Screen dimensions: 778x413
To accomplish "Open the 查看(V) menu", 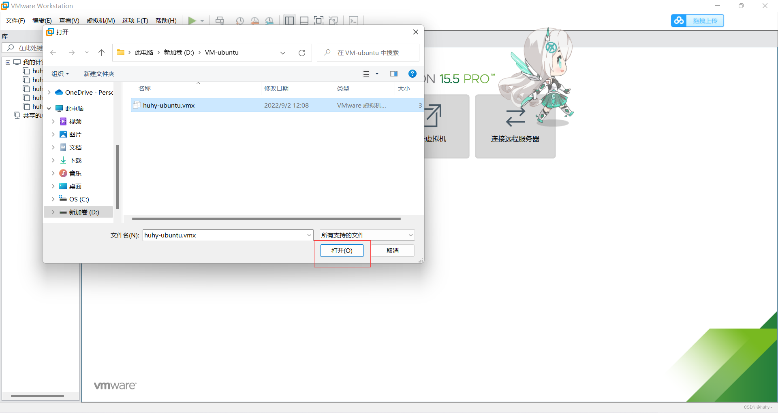I will [x=69, y=21].
